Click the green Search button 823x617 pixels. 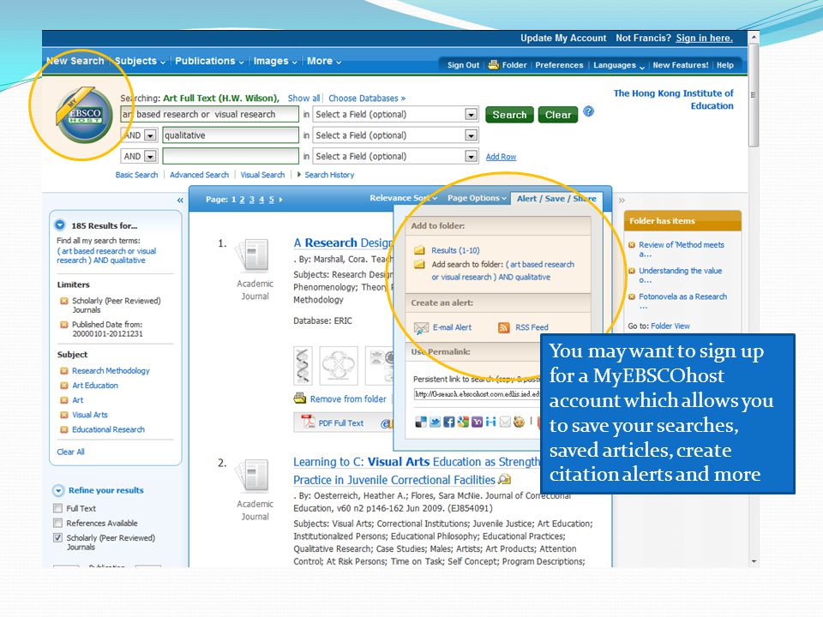click(509, 114)
